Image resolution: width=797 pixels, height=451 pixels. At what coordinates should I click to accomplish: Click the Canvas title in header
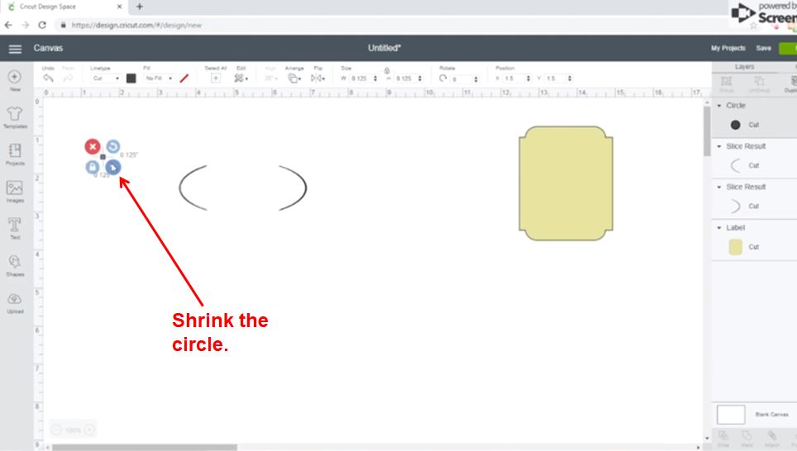pos(48,48)
